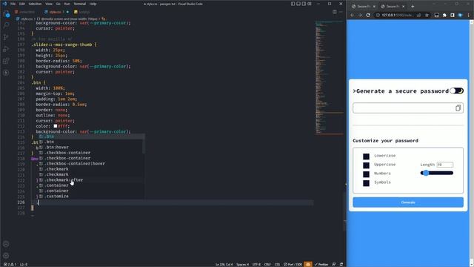
Task: Open the Manage gear in activity bar
Action: click(x=6, y=256)
